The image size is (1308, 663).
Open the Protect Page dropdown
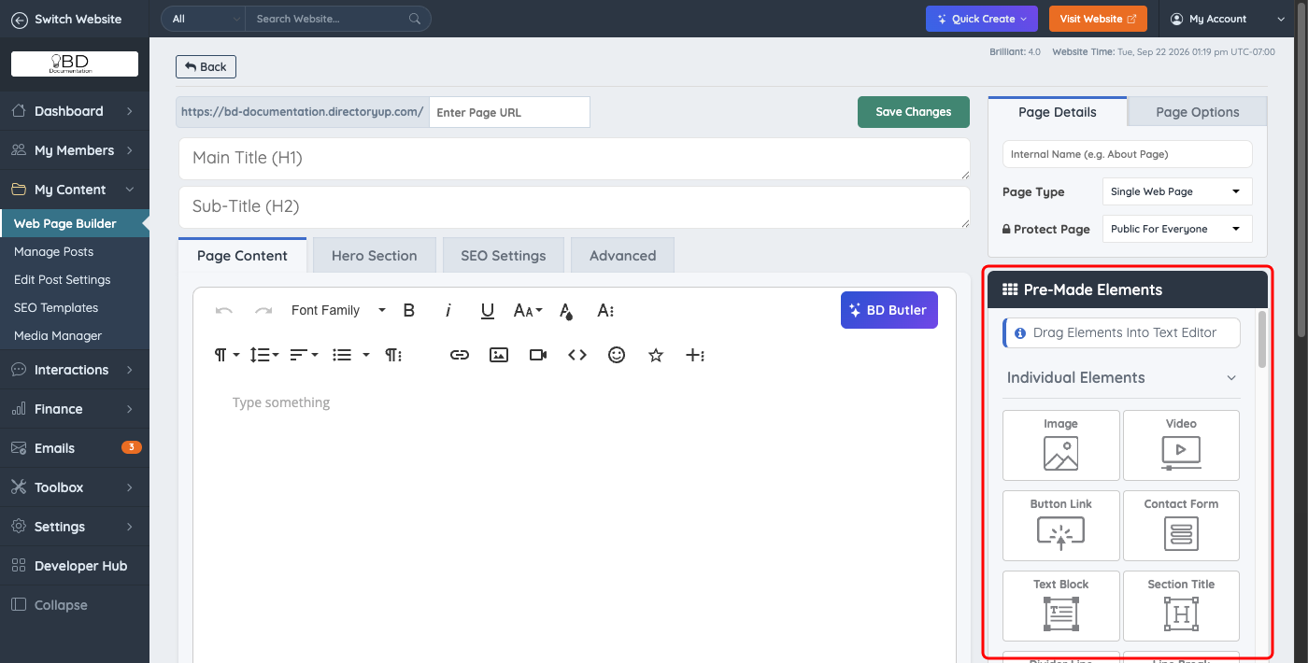click(x=1177, y=229)
